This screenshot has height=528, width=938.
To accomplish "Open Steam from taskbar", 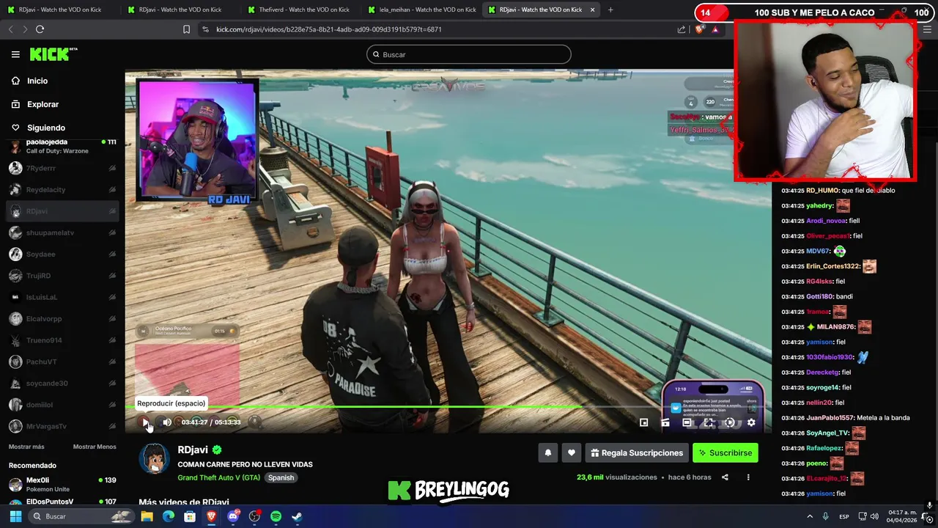I will pyautogui.click(x=297, y=516).
